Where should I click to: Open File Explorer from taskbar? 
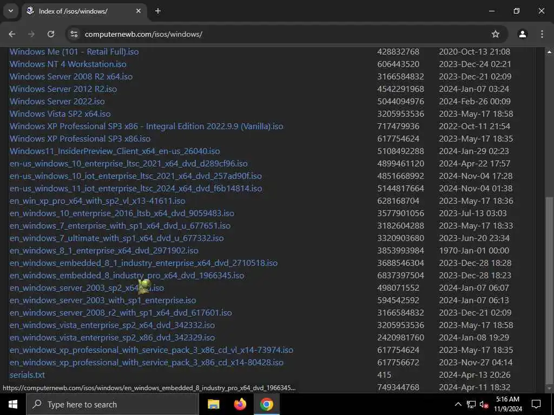213,404
